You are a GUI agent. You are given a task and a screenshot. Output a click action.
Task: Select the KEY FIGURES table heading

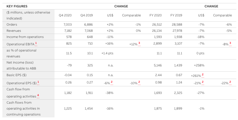pyautogui.click(x=17, y=6)
